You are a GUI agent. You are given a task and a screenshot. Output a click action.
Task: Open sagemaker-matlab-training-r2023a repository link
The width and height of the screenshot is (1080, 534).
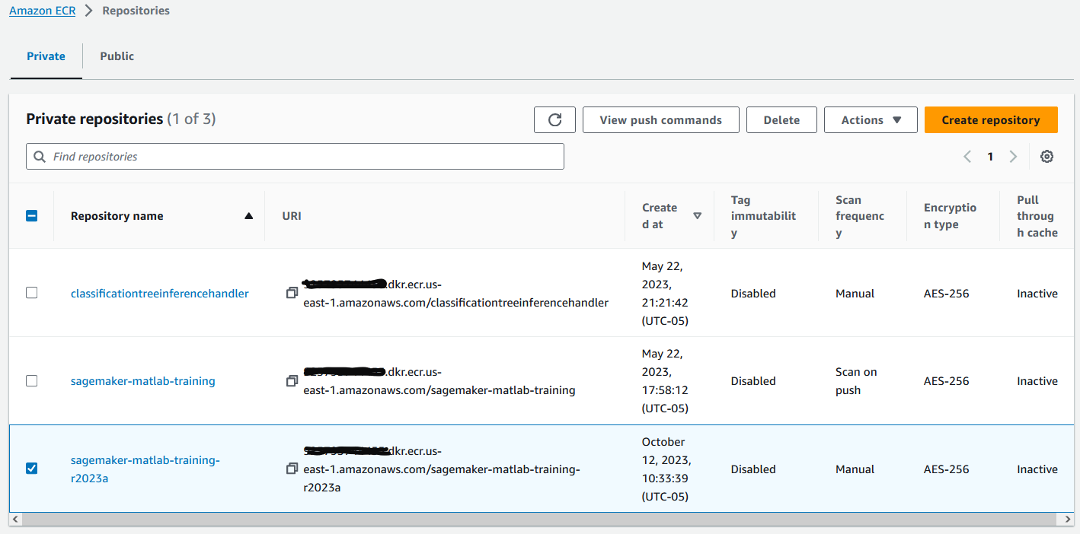145,469
